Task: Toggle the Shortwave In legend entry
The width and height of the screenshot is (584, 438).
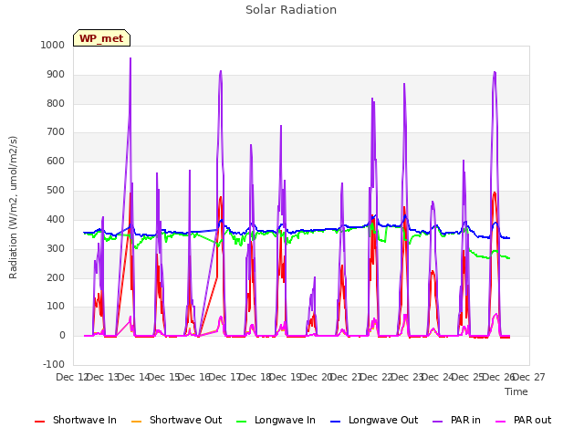Action: (x=76, y=420)
